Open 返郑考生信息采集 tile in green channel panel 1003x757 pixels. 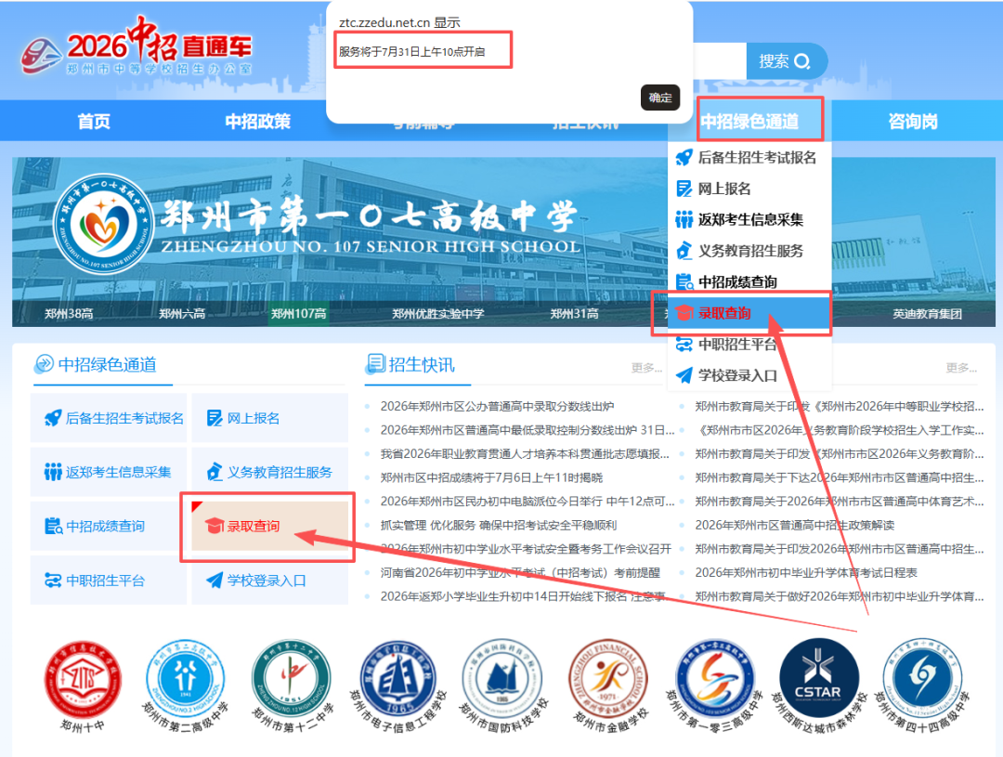[x=108, y=472]
